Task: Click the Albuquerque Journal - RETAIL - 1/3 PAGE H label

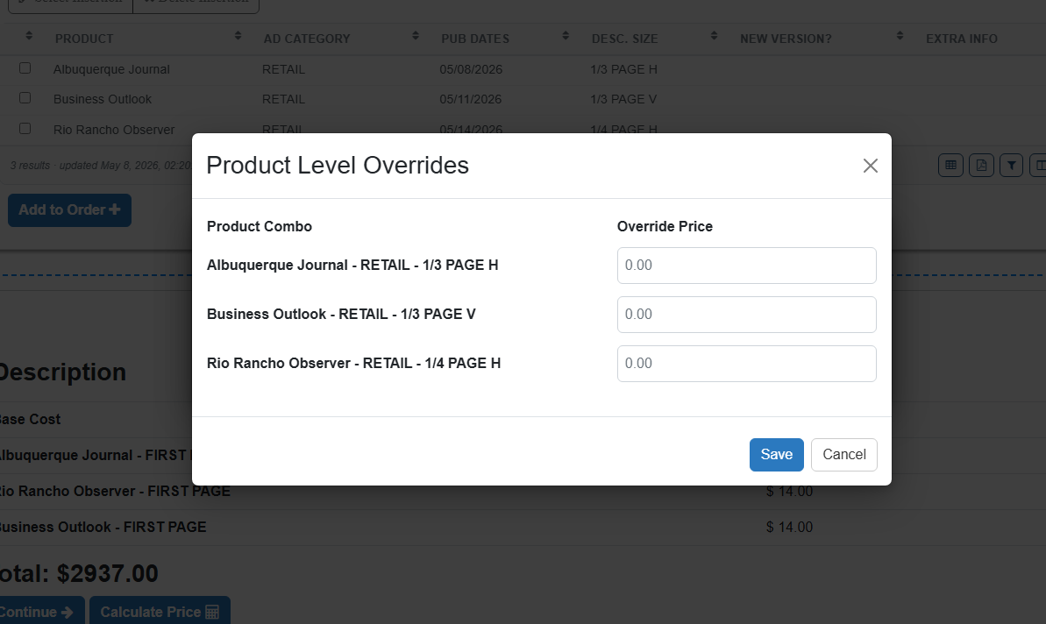Action: coord(352,266)
